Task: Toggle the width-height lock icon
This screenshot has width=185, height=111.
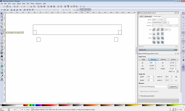Action: point(63,10)
